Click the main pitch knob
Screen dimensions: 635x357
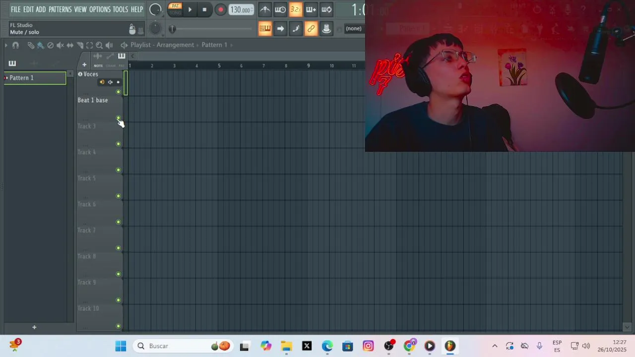tap(155, 29)
